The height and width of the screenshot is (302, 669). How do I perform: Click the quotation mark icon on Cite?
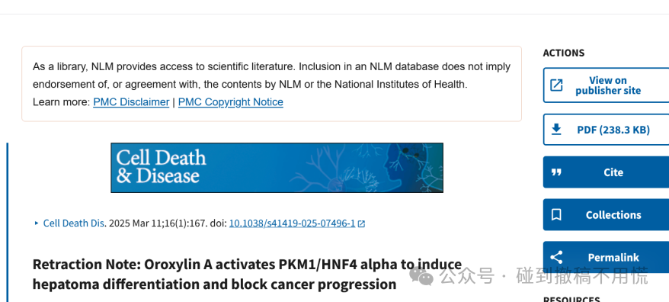coord(556,172)
